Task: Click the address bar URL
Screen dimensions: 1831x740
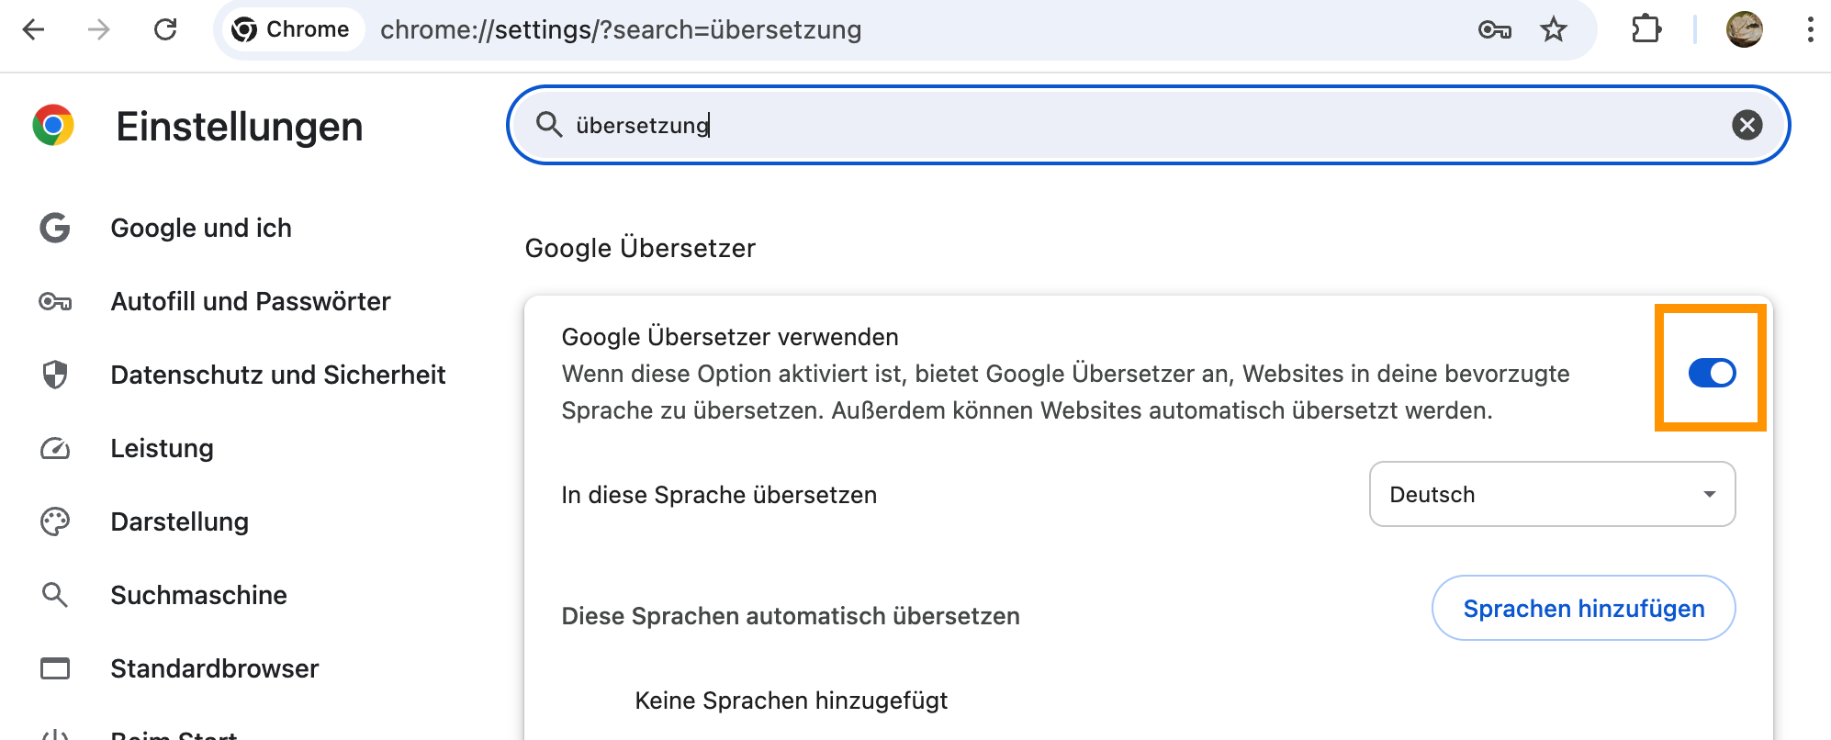Action: click(621, 30)
